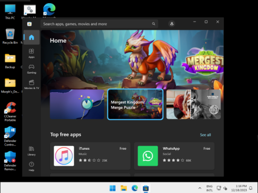Screen dimensions: 258x193
Task: Click the iTunes star rating
Action: [x=89, y=160]
